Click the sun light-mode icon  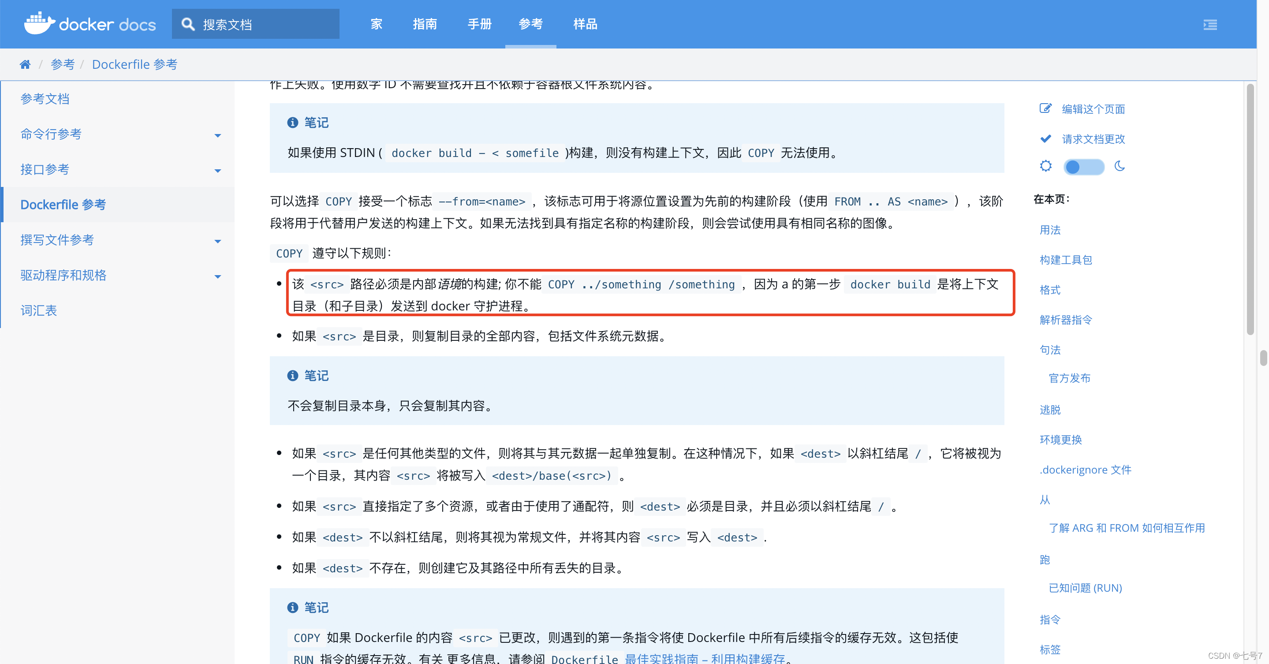(x=1045, y=167)
